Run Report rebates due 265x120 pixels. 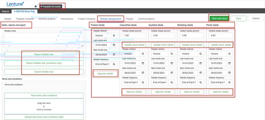click(44, 54)
